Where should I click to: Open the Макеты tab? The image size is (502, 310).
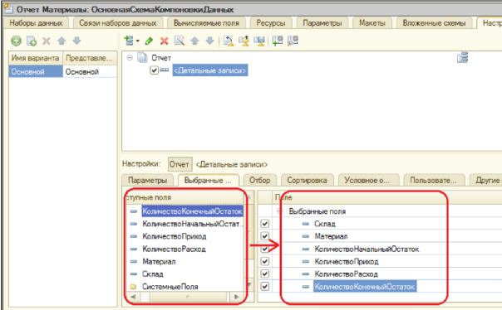(372, 23)
